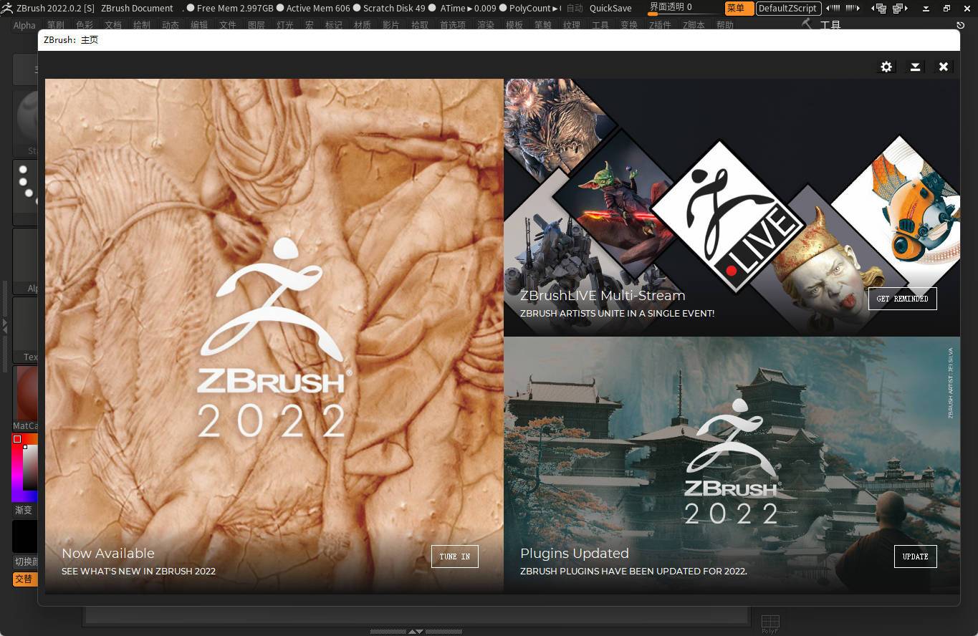
Task: Open the 变换 menu
Action: tap(629, 25)
